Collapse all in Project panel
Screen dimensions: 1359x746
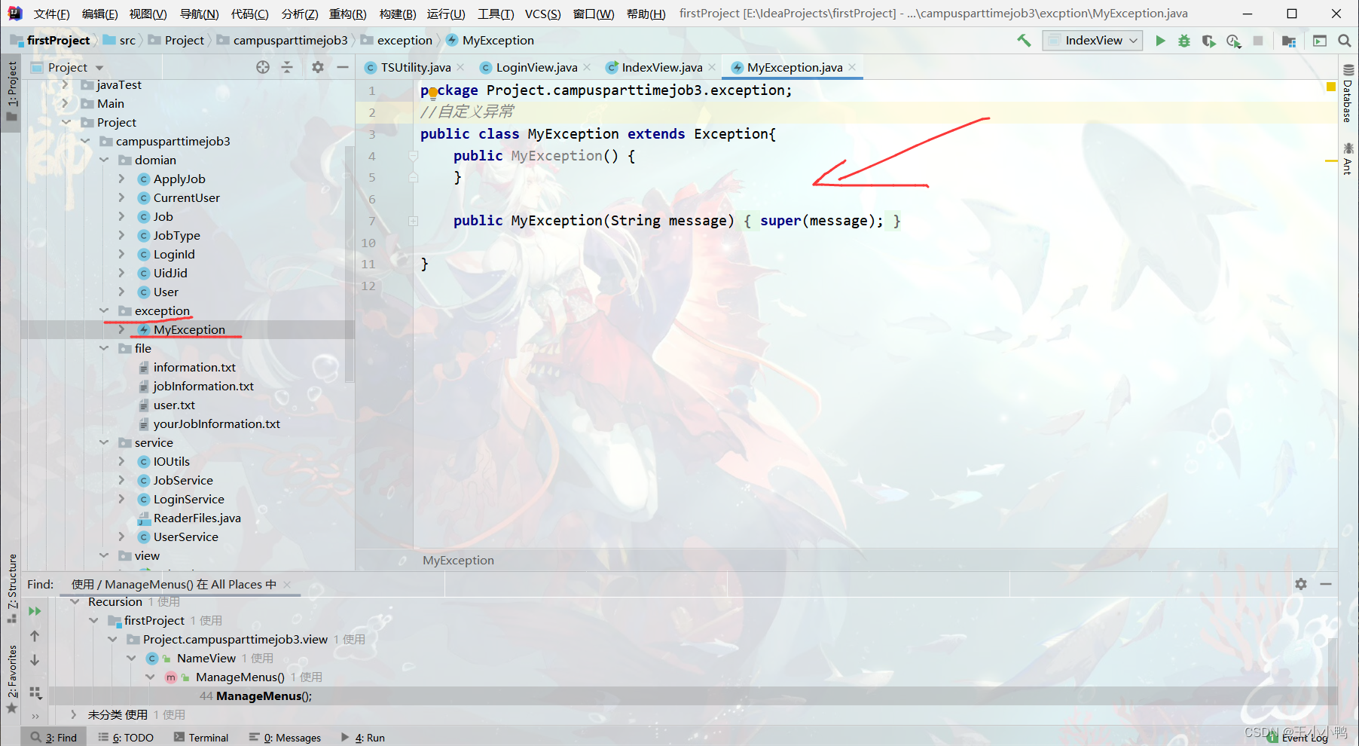click(287, 67)
